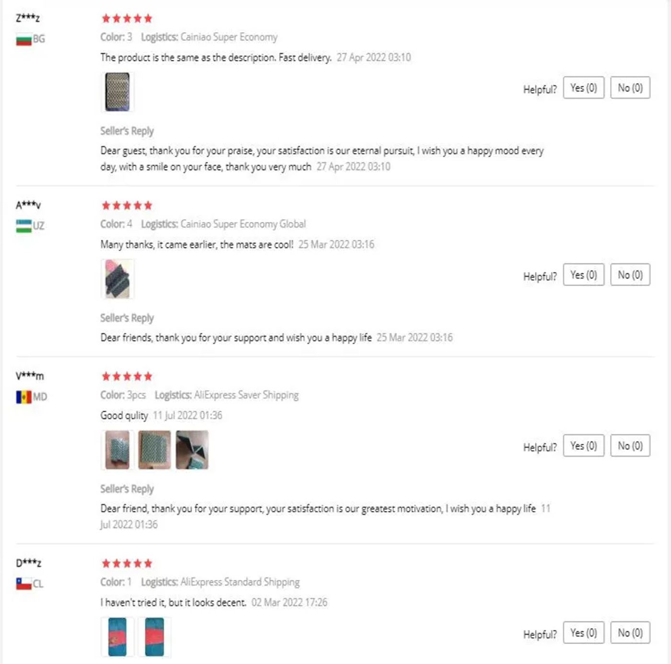
Task: Open second photo in D***z's review
Action: click(154, 637)
